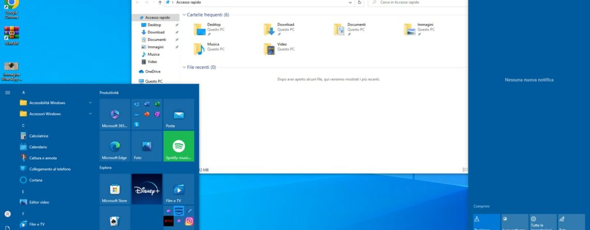Toggle the Posizione quick action
The height and width of the screenshot is (230, 590).
coord(486,222)
